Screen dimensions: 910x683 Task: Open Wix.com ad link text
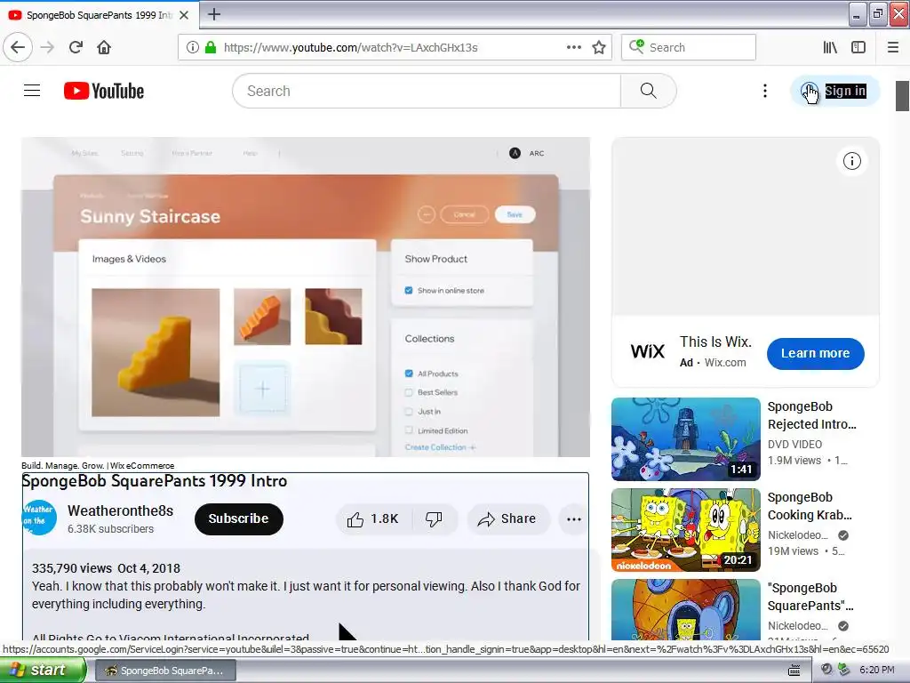[x=725, y=363]
